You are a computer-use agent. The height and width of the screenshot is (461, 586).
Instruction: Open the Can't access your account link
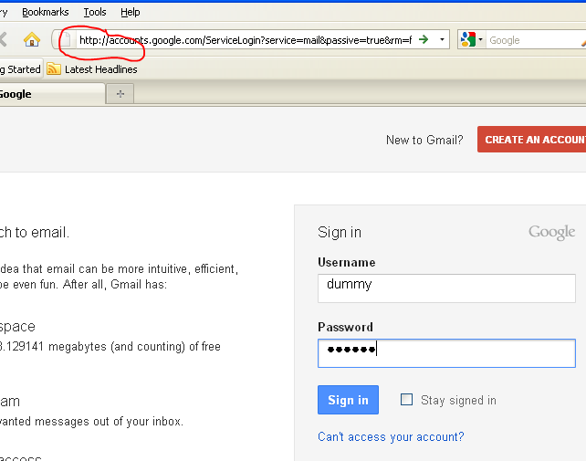tap(391, 436)
